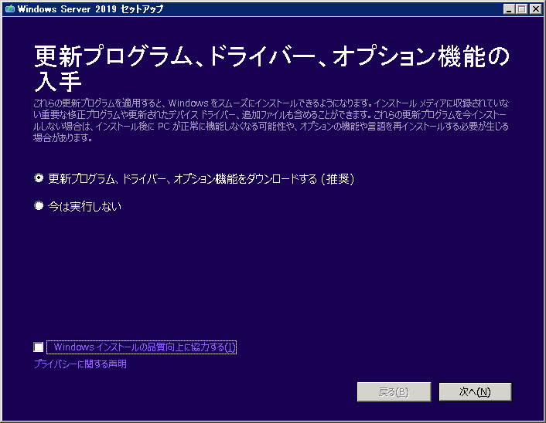Maximize the Windows Server 2019 setup window
This screenshot has height=423, width=546.
522,9
